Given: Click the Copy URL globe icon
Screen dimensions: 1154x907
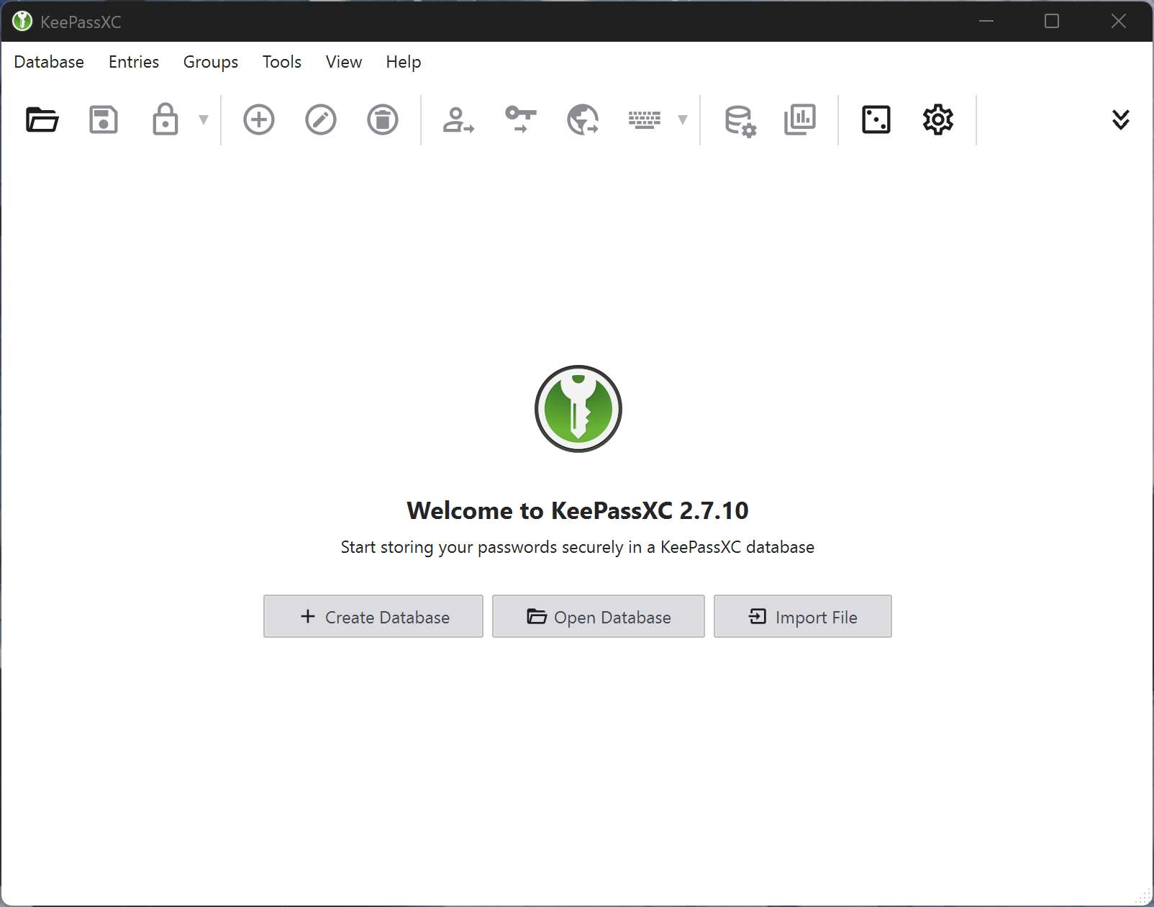Looking at the screenshot, I should point(583,119).
